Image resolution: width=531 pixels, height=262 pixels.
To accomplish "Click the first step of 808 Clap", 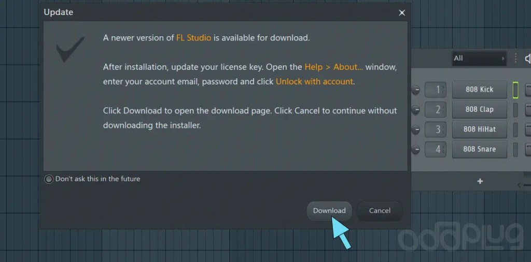I will [x=528, y=110].
